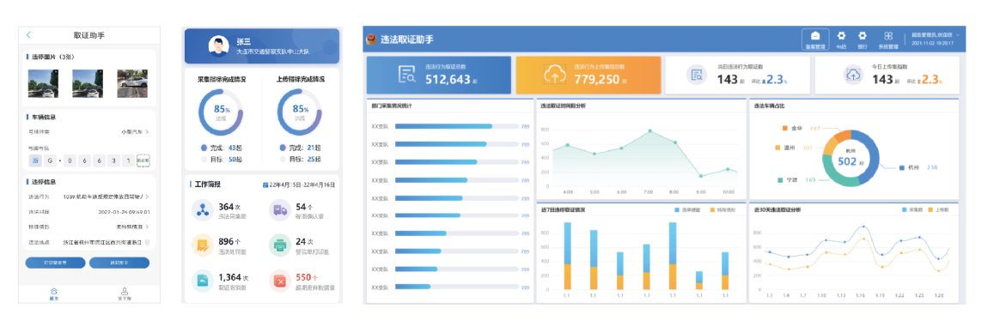The width and height of the screenshot is (1000, 333).
Task: Tap the back arrow in 取证助手 header
Action: point(28,35)
